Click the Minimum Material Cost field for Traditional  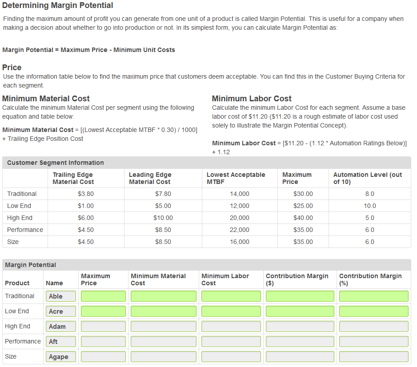tap(163, 296)
